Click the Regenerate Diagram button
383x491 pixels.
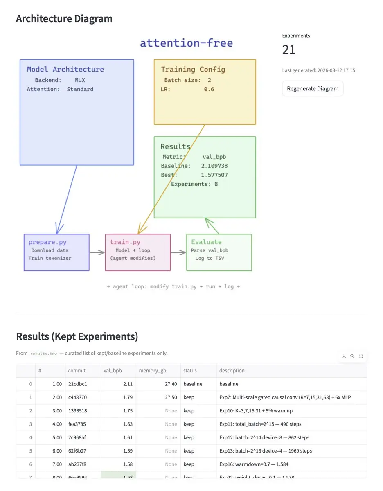pyautogui.click(x=313, y=88)
